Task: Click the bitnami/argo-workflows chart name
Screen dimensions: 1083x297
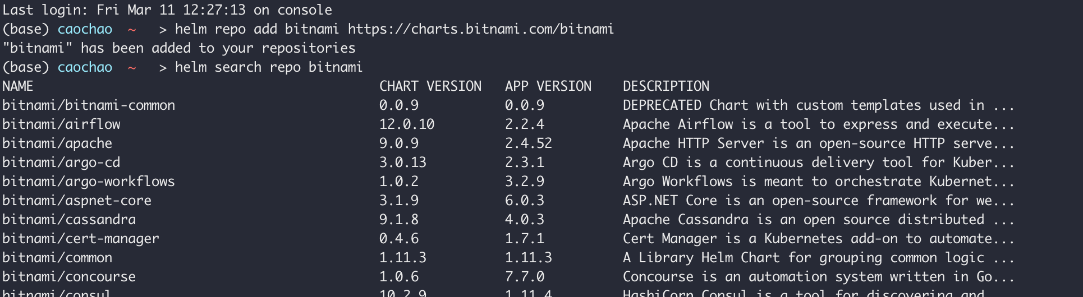Action: 89,182
